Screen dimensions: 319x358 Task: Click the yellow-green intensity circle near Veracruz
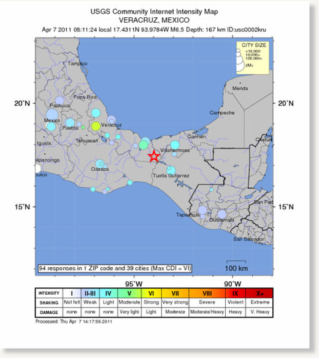(x=96, y=126)
